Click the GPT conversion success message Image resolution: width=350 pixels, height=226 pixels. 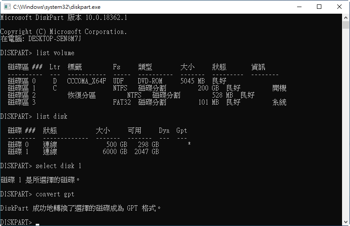click(x=81, y=208)
